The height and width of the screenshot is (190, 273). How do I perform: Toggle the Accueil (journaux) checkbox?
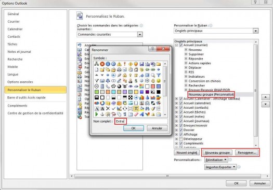(181, 121)
